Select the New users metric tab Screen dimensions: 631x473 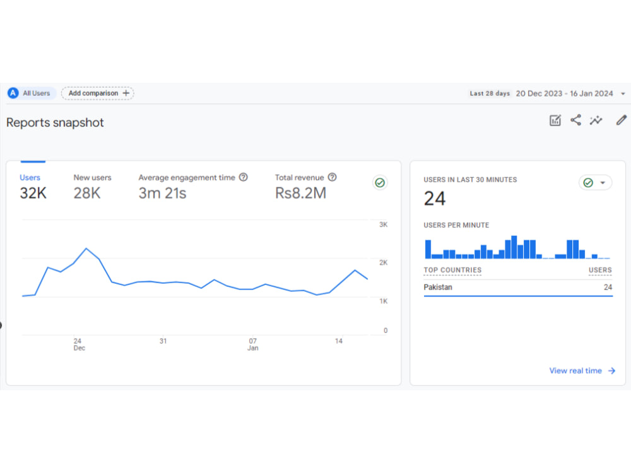click(x=93, y=187)
